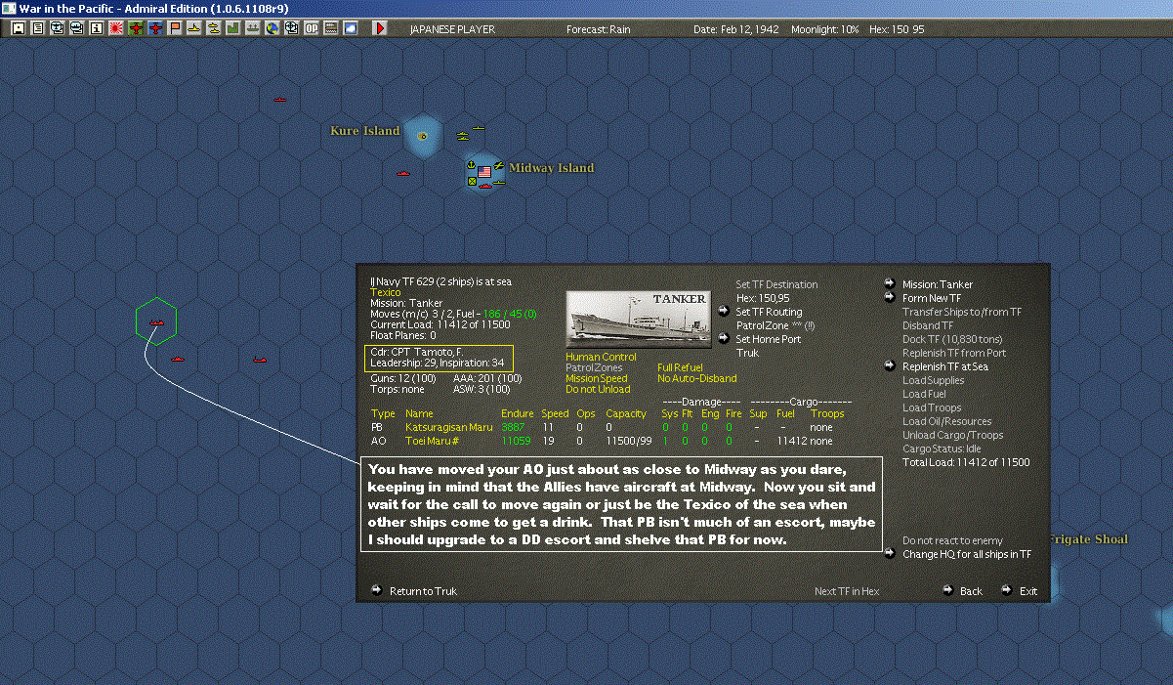Click the arrow beside Set TF Routing
The height and width of the screenshot is (685, 1173).
point(724,311)
